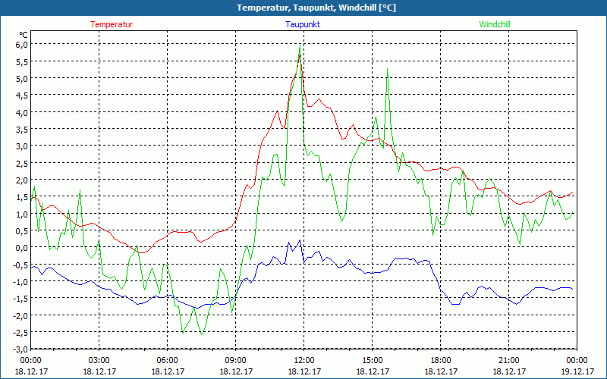This screenshot has height=379, width=607.
Task: Select the blue Taupunkt legend label
Action: click(x=303, y=24)
